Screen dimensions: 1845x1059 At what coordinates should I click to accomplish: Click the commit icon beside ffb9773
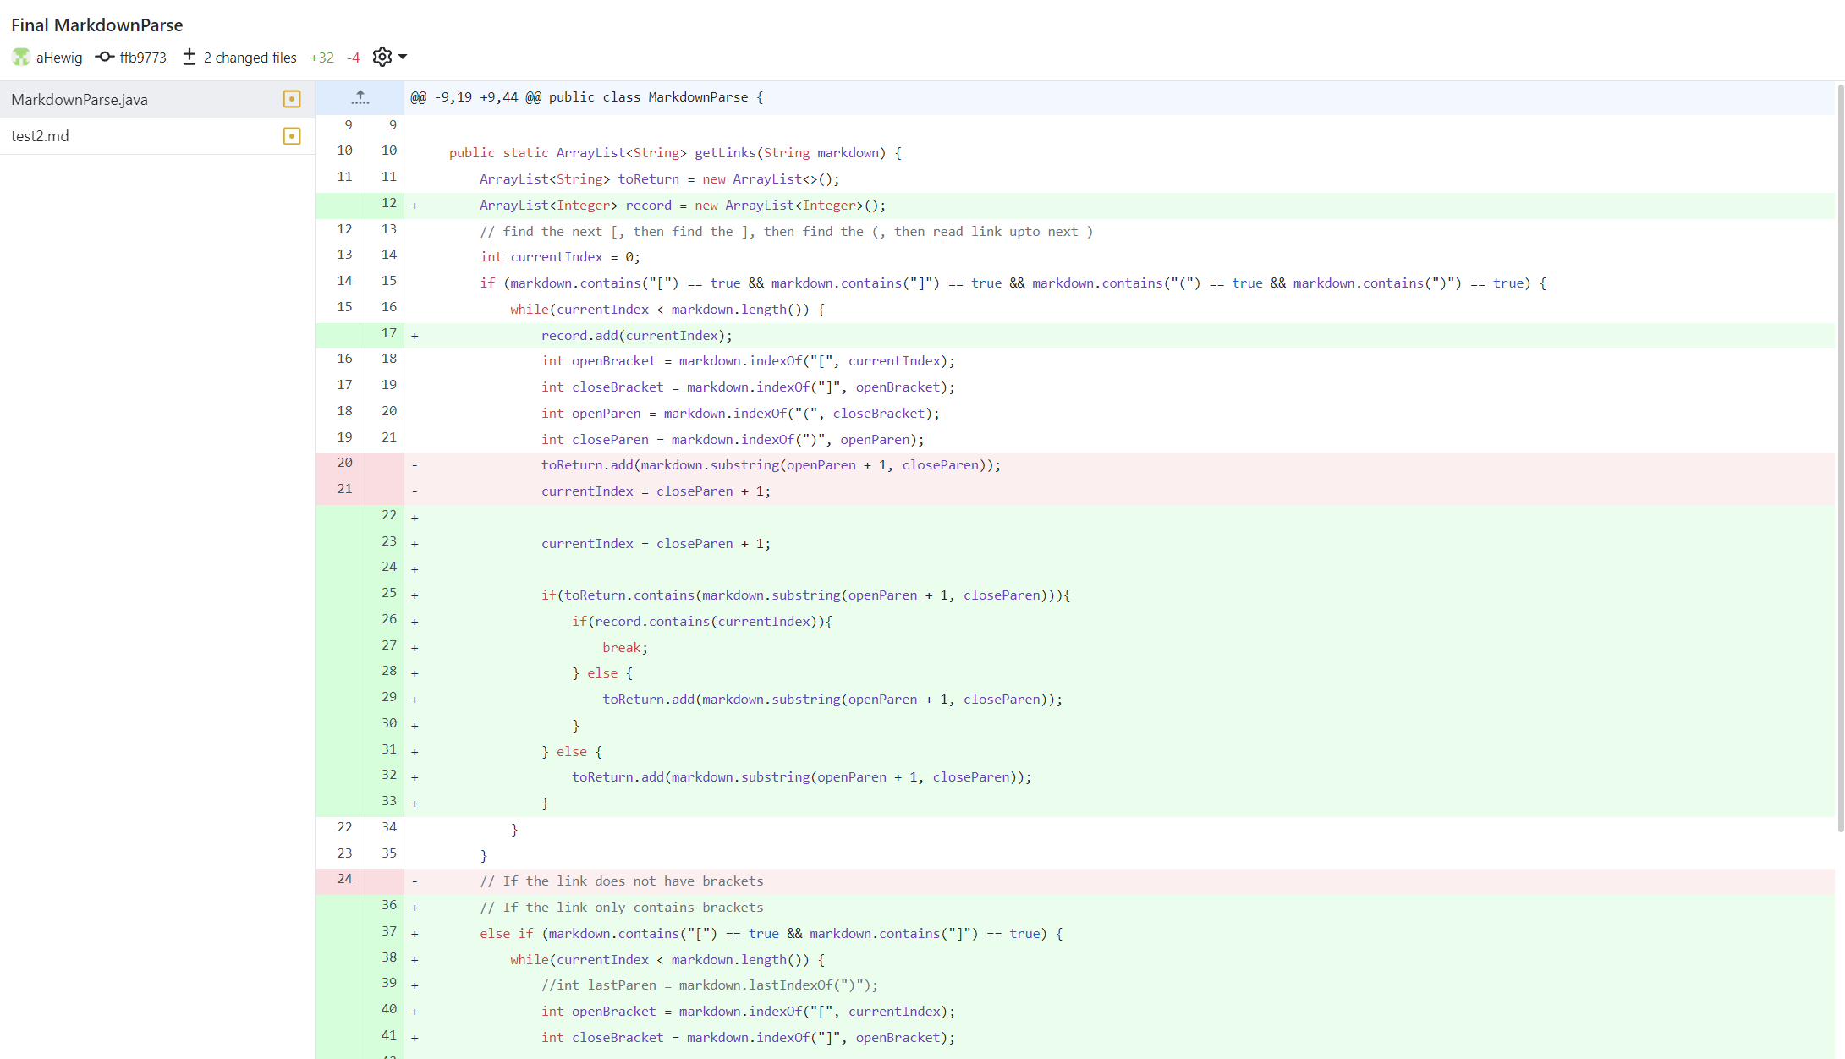pos(105,57)
